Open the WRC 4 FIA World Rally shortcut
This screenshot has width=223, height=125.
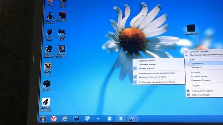coord(46,105)
